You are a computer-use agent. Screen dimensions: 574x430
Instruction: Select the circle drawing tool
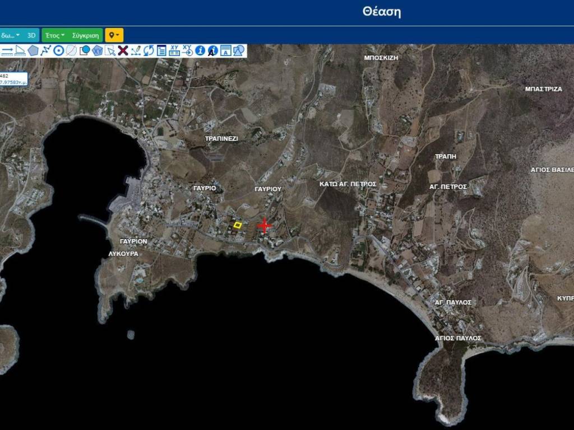click(58, 50)
